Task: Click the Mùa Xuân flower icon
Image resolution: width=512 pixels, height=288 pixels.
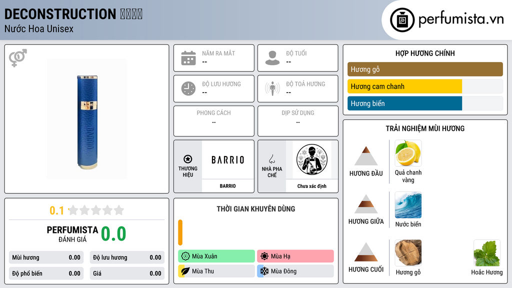Action: click(185, 256)
